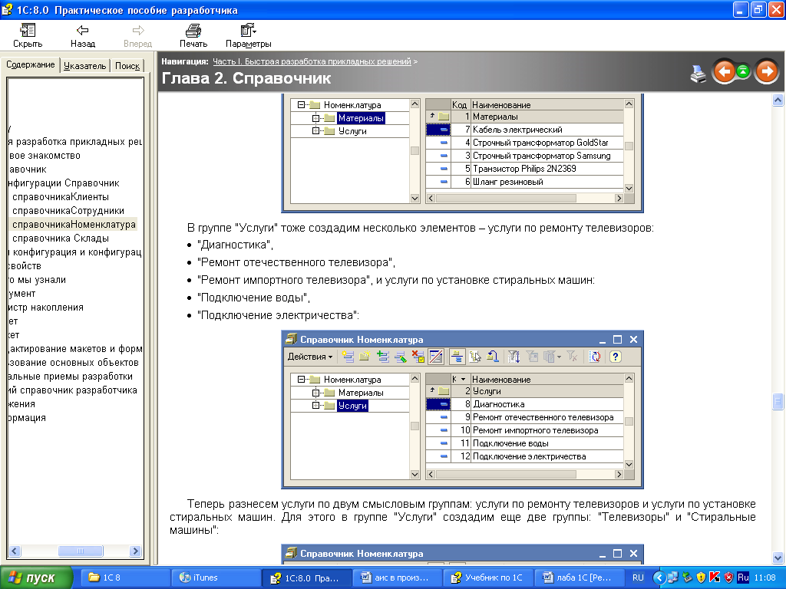Click the help question mark icon in Справочник toolbar
This screenshot has width=786, height=589.
coord(615,357)
